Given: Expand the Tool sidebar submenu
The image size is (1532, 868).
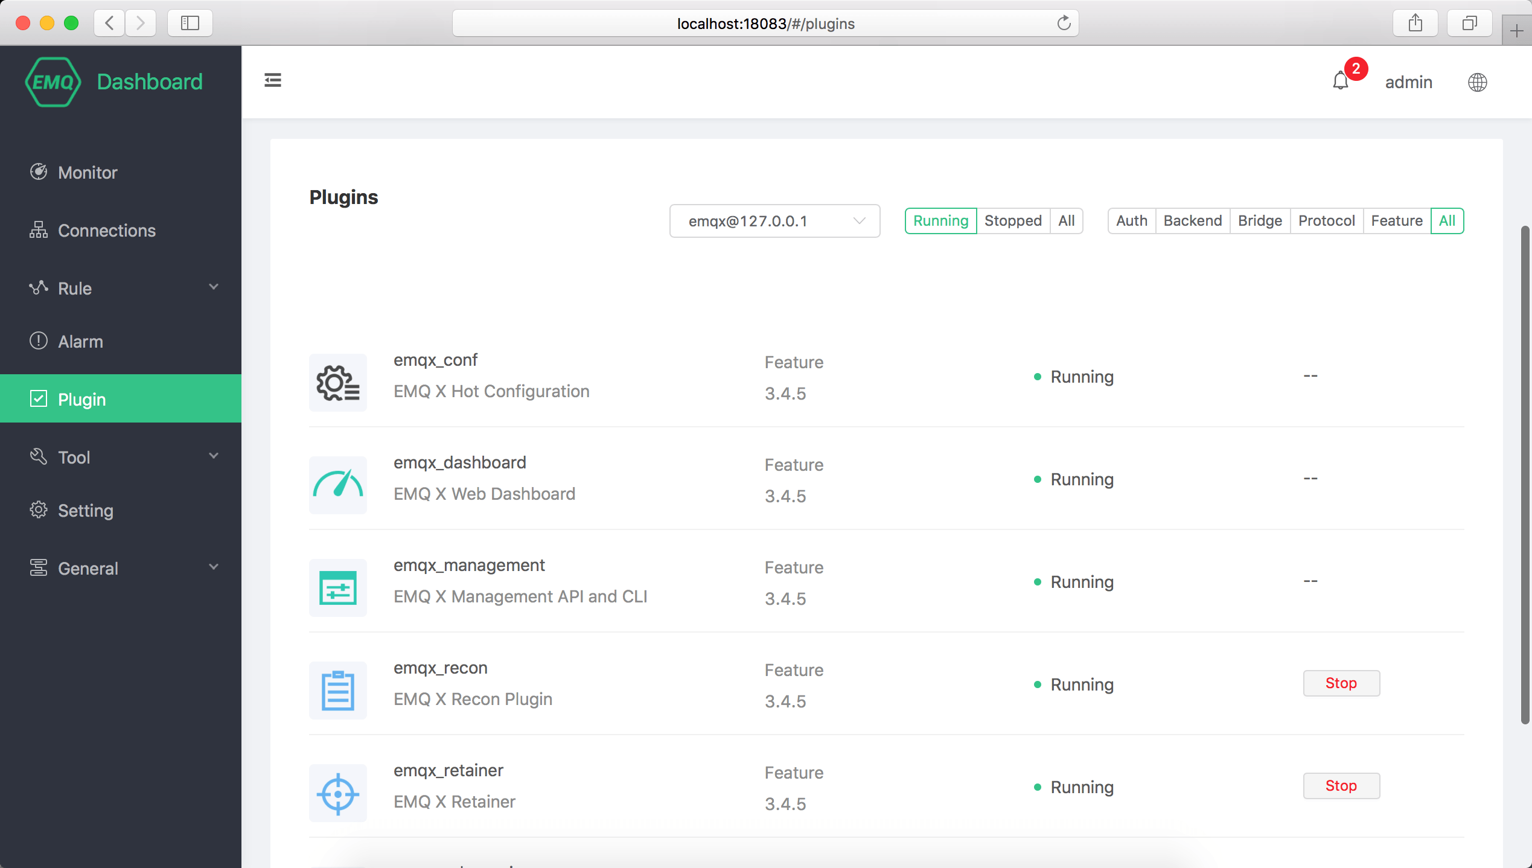Looking at the screenshot, I should [121, 458].
